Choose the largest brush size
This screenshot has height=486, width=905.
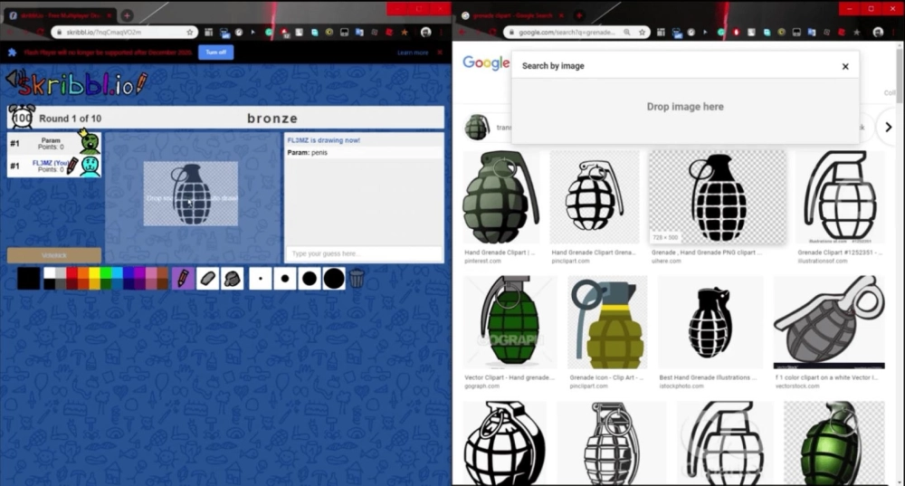[334, 279]
